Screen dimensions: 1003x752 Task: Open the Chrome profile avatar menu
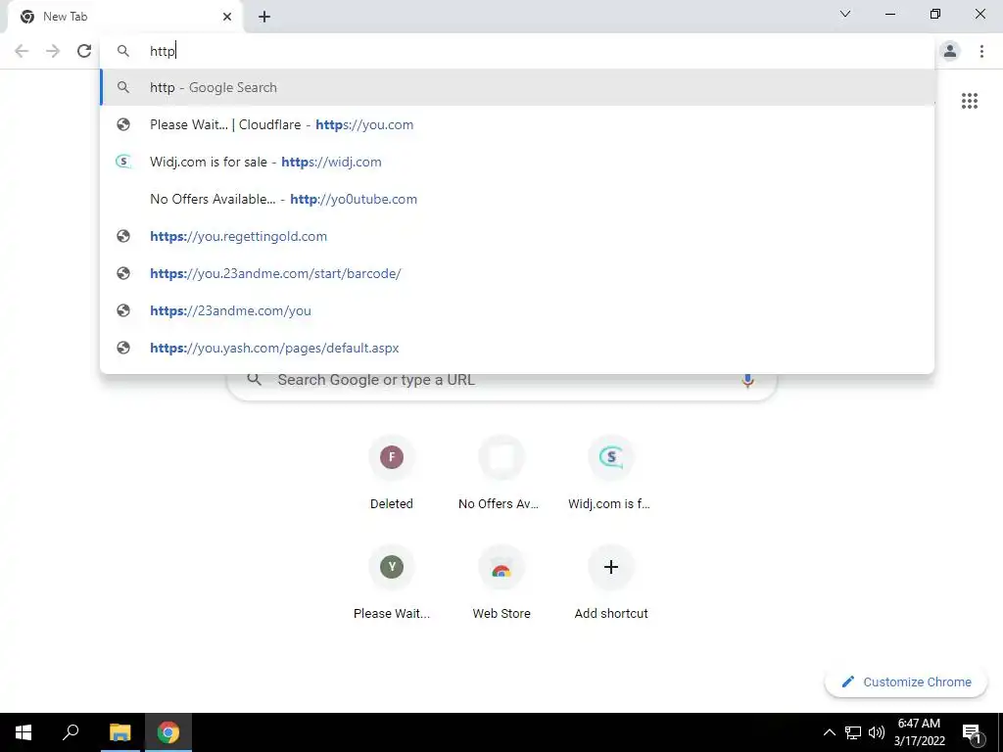(950, 51)
